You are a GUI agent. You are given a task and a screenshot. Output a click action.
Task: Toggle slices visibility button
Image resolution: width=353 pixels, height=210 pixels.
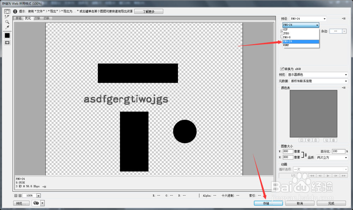(7, 42)
